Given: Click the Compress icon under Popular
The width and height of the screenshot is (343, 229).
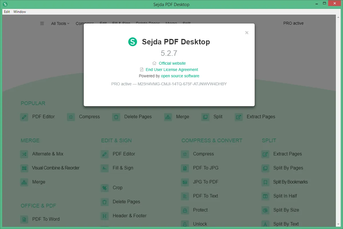Looking at the screenshot, I should coord(71,117).
